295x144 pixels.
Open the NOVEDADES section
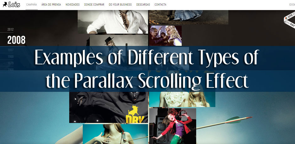point(72,5)
